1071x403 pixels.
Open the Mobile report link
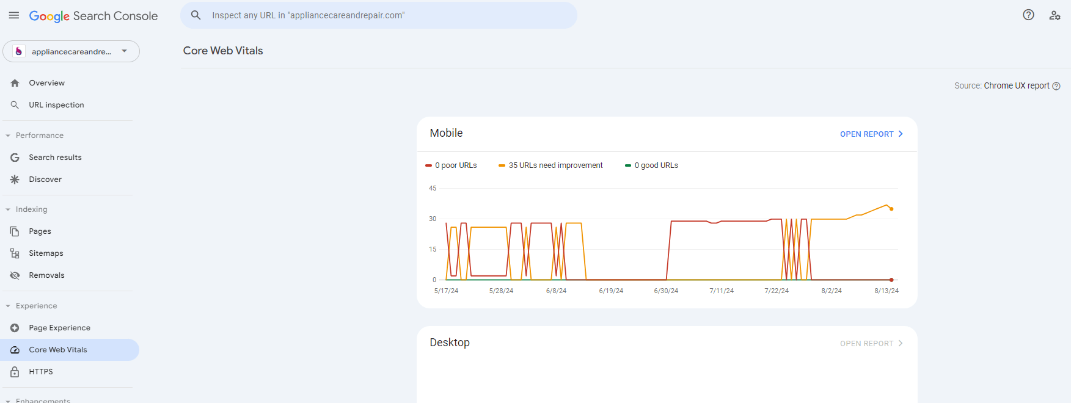coord(871,134)
